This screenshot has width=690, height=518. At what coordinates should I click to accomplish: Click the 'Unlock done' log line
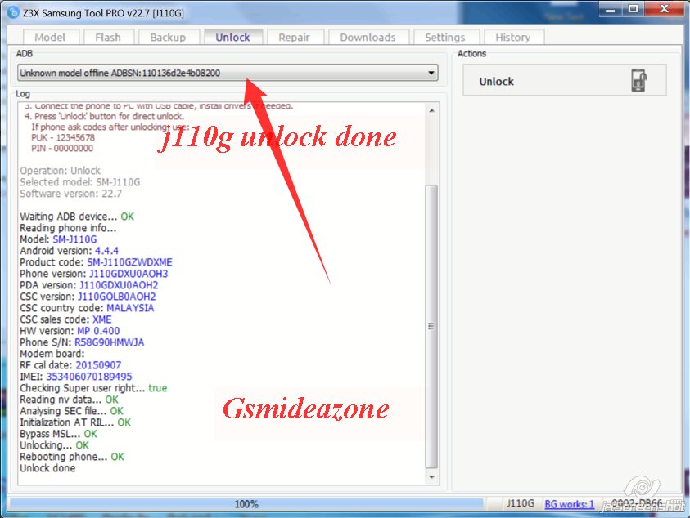pos(47,468)
